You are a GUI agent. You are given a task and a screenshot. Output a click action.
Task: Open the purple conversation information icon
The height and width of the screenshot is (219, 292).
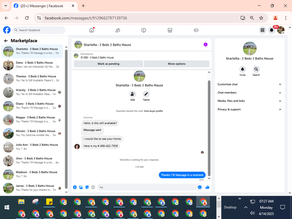point(206,44)
